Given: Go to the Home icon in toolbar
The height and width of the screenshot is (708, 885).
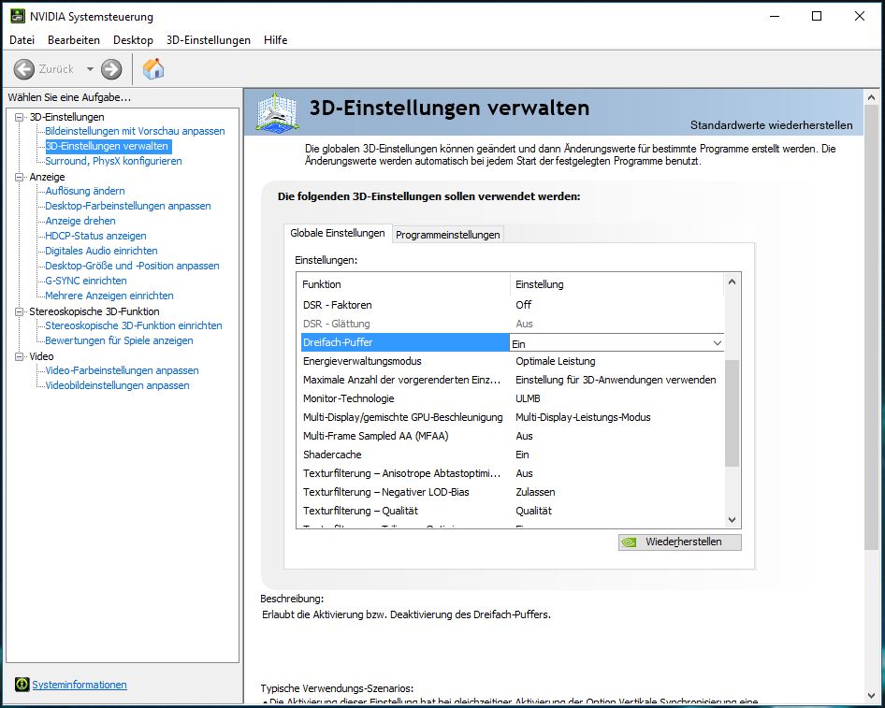Looking at the screenshot, I should click(x=152, y=69).
